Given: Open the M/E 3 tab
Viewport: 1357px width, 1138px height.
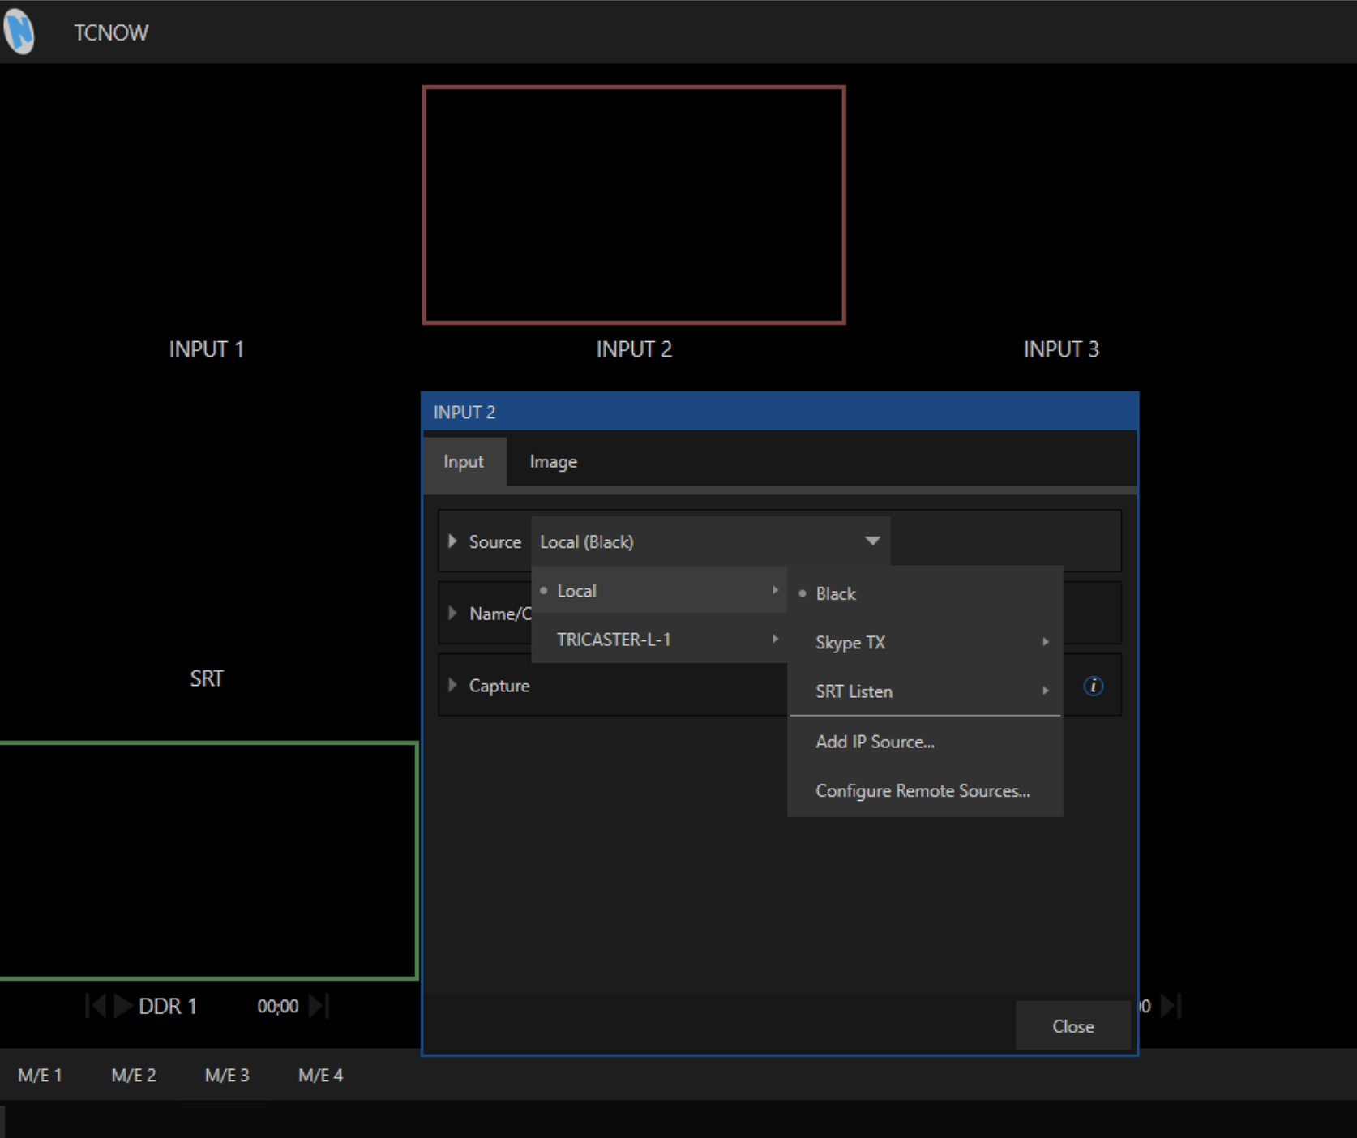Looking at the screenshot, I should coord(227,1075).
